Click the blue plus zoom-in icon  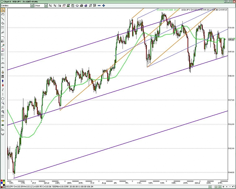[x=103, y=6]
